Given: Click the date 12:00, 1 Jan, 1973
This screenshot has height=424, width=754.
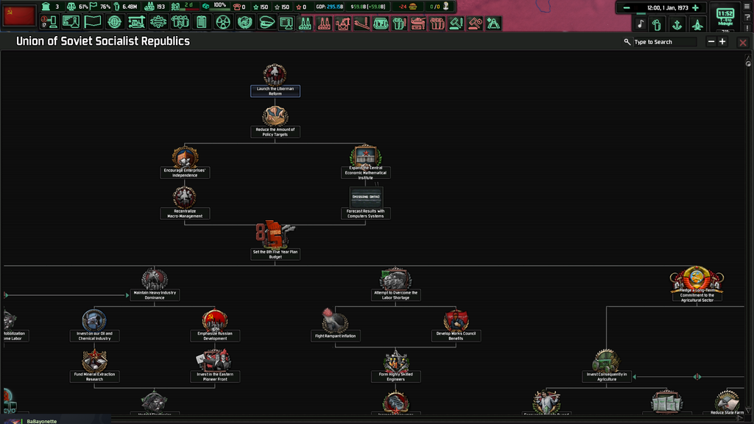Looking at the screenshot, I should pos(667,7).
